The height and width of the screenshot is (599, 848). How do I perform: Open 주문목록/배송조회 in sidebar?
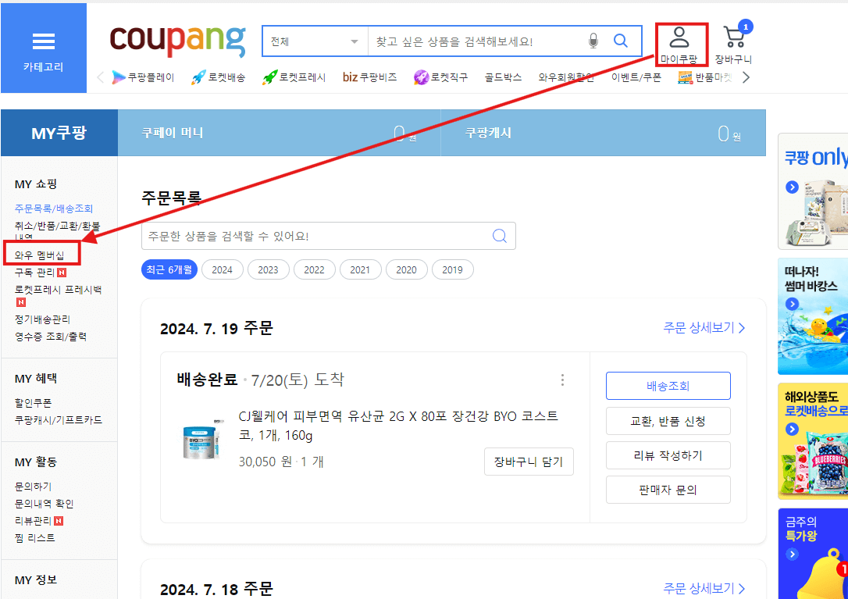[54, 209]
